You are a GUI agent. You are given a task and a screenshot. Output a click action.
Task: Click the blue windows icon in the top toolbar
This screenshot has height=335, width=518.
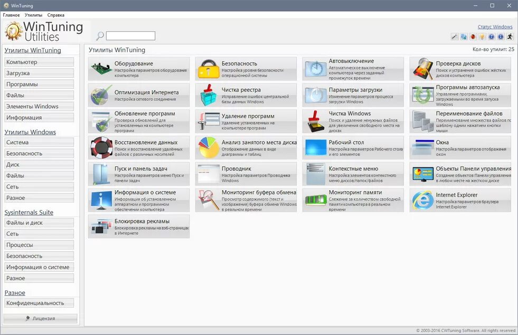click(464, 36)
